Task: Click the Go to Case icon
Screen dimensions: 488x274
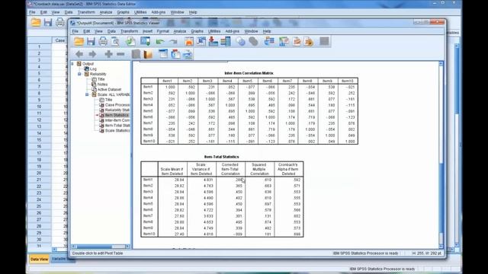Action: [x=201, y=41]
